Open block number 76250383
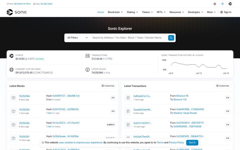The height and width of the screenshot is (150, 240). [24, 110]
